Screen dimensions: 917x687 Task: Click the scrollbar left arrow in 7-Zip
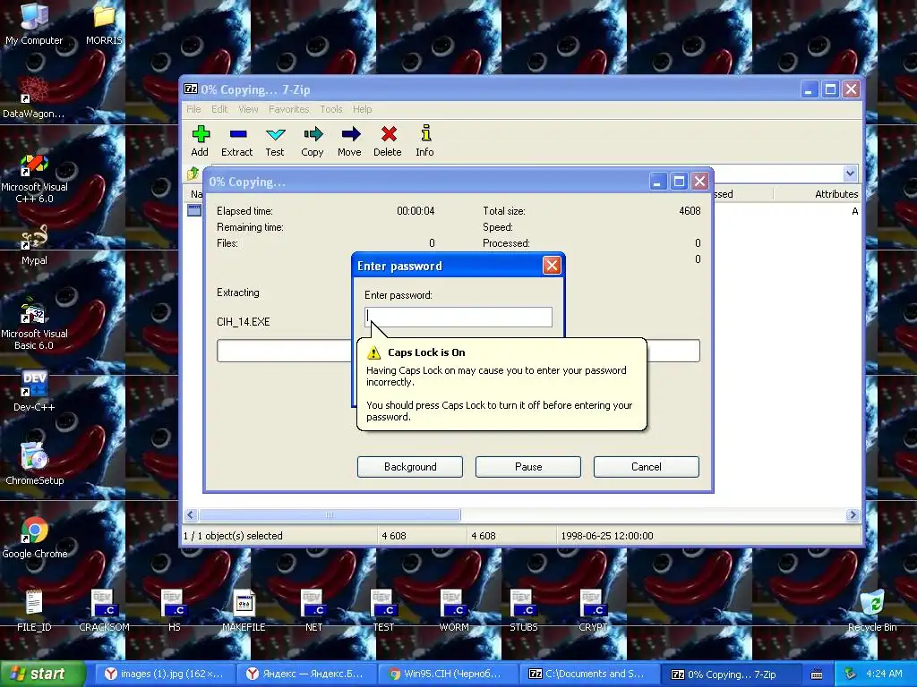click(x=191, y=514)
